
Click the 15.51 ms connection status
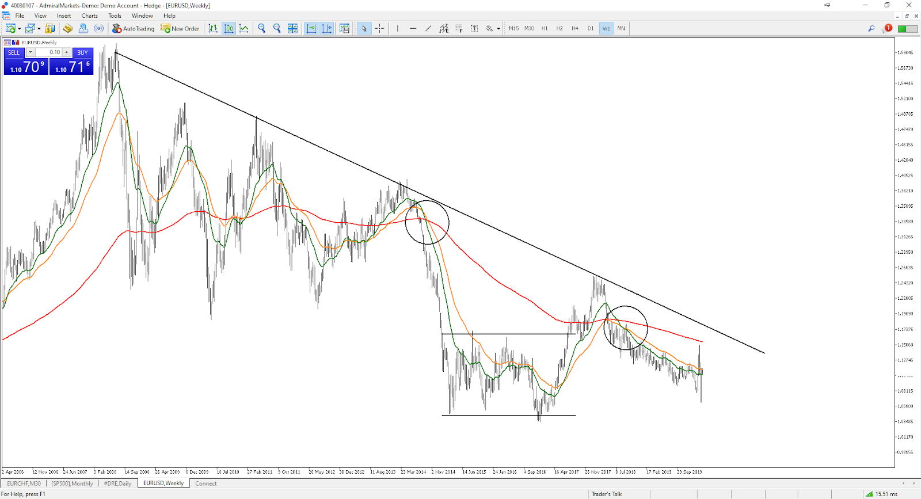pyautogui.click(x=882, y=494)
